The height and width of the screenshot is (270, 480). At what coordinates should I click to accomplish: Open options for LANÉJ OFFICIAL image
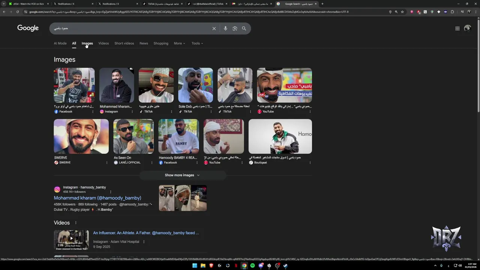coord(151,163)
